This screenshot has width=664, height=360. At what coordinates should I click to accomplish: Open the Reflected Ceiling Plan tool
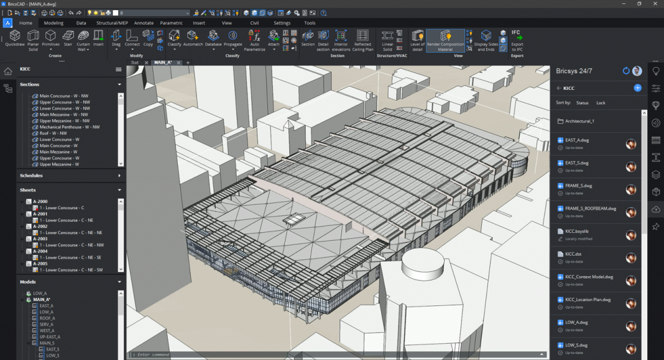[362, 37]
